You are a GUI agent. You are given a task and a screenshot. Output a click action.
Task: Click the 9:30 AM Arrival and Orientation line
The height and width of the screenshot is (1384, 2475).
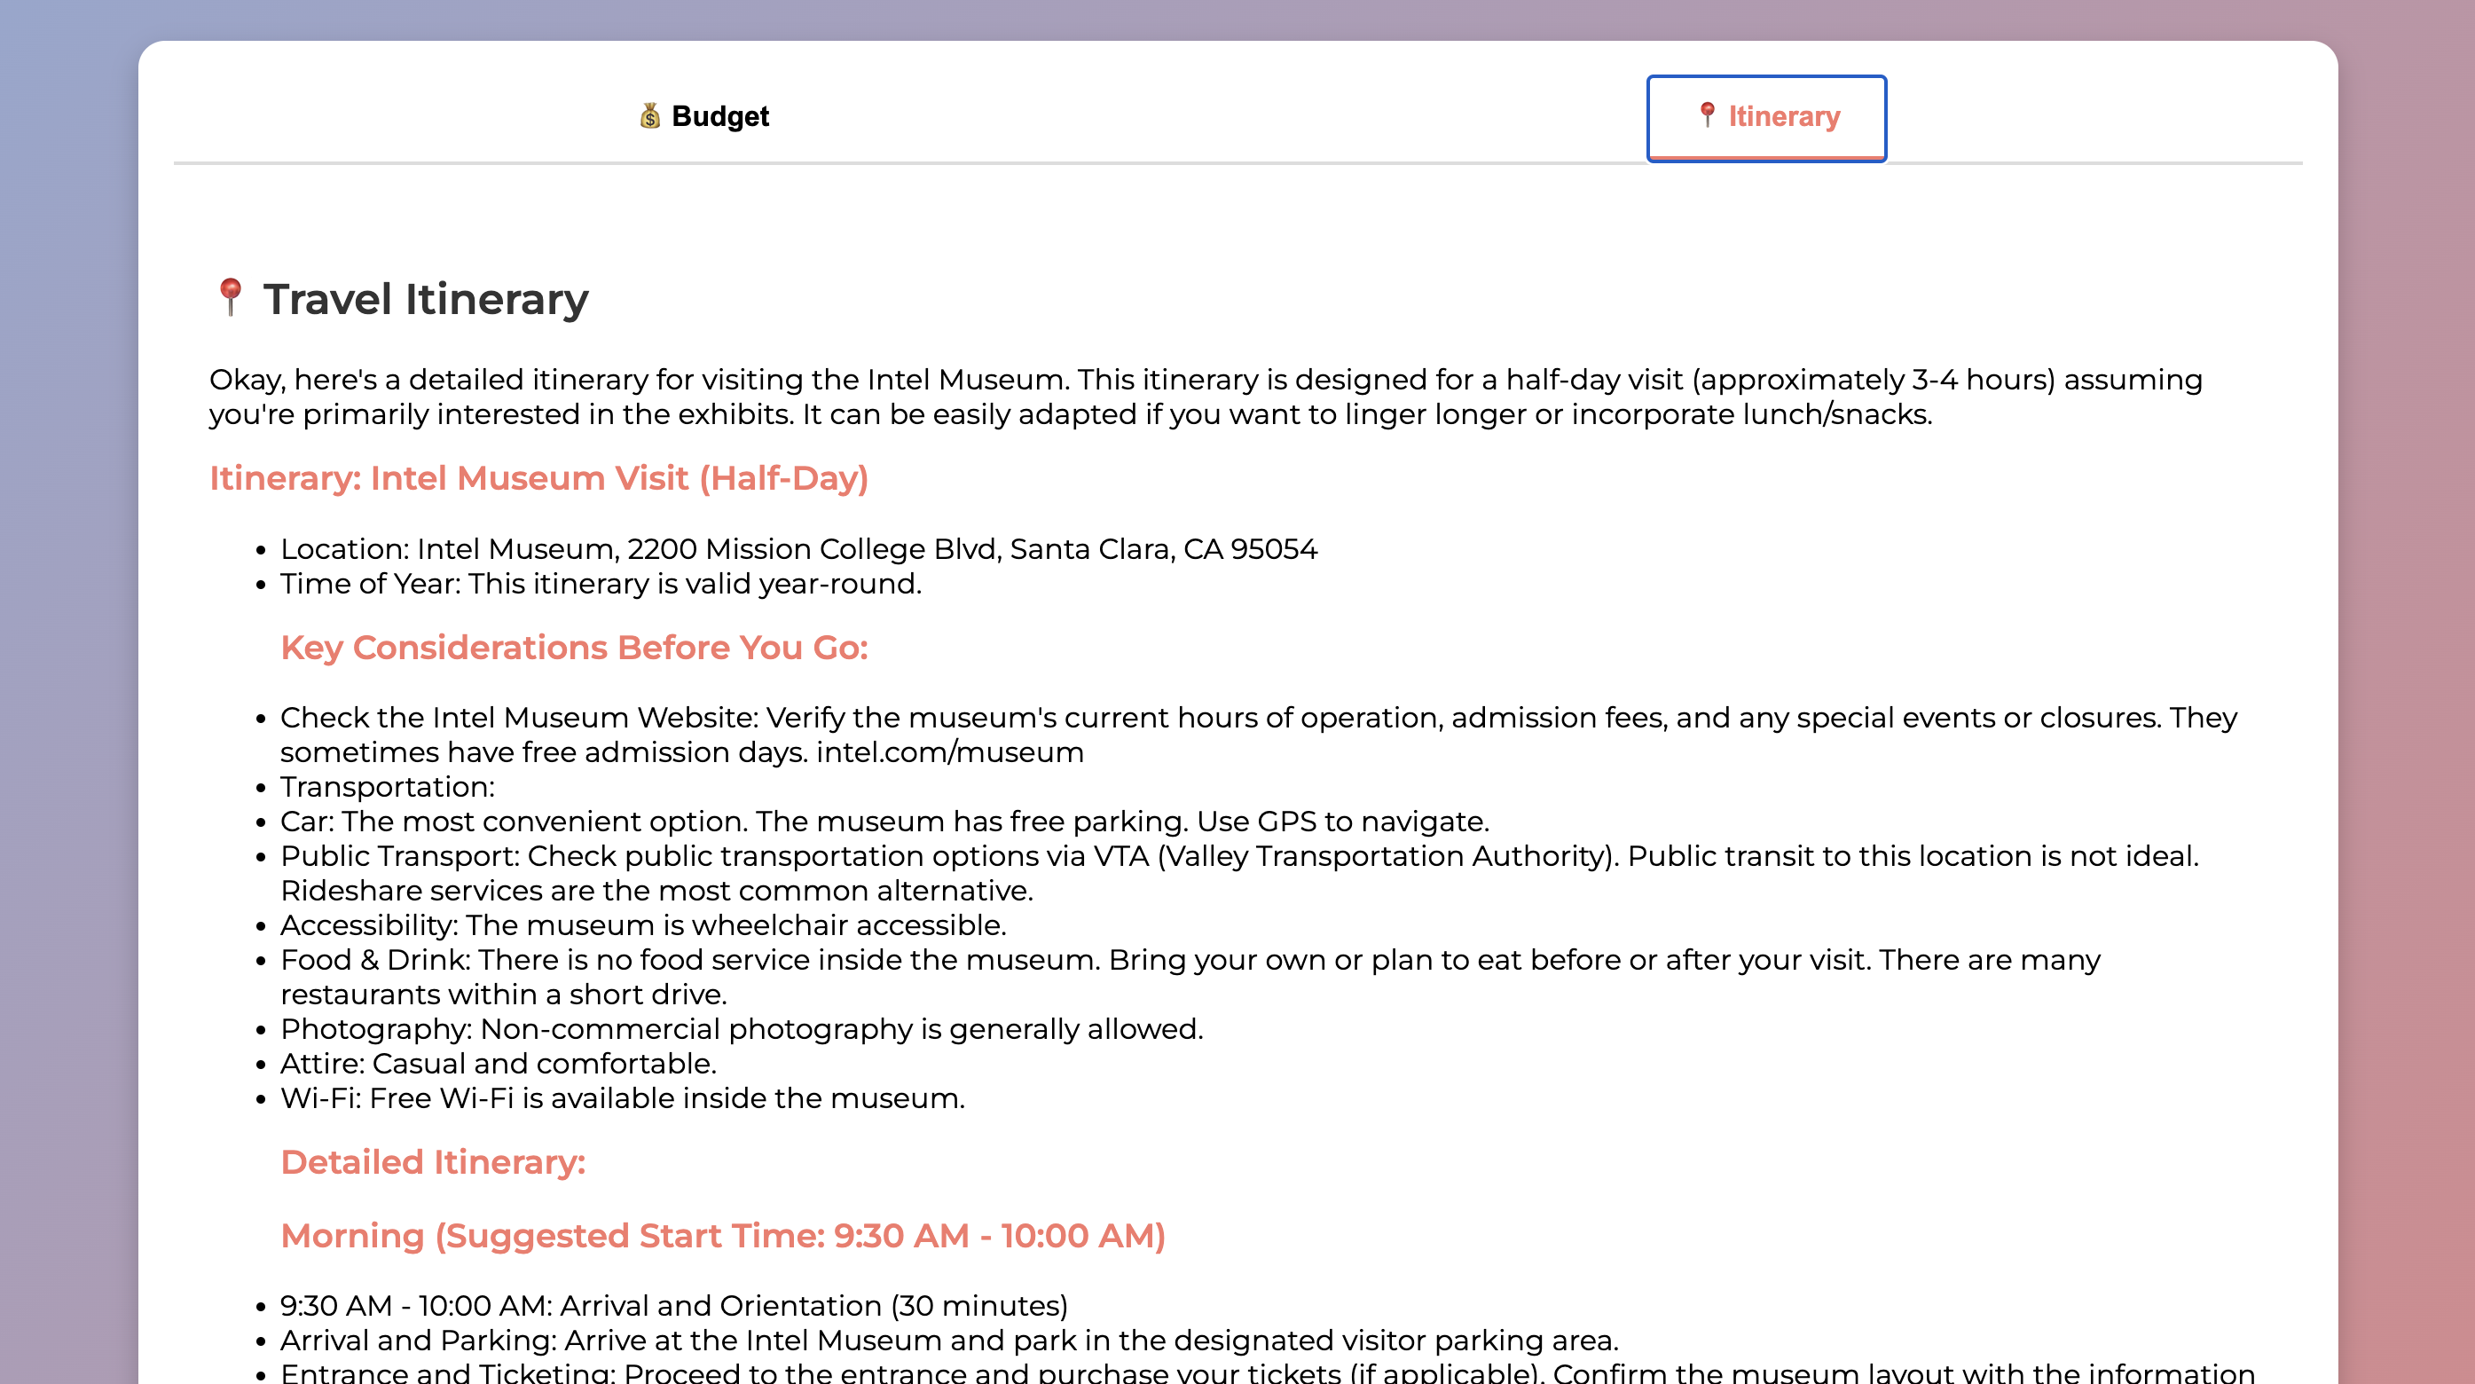pos(673,1306)
